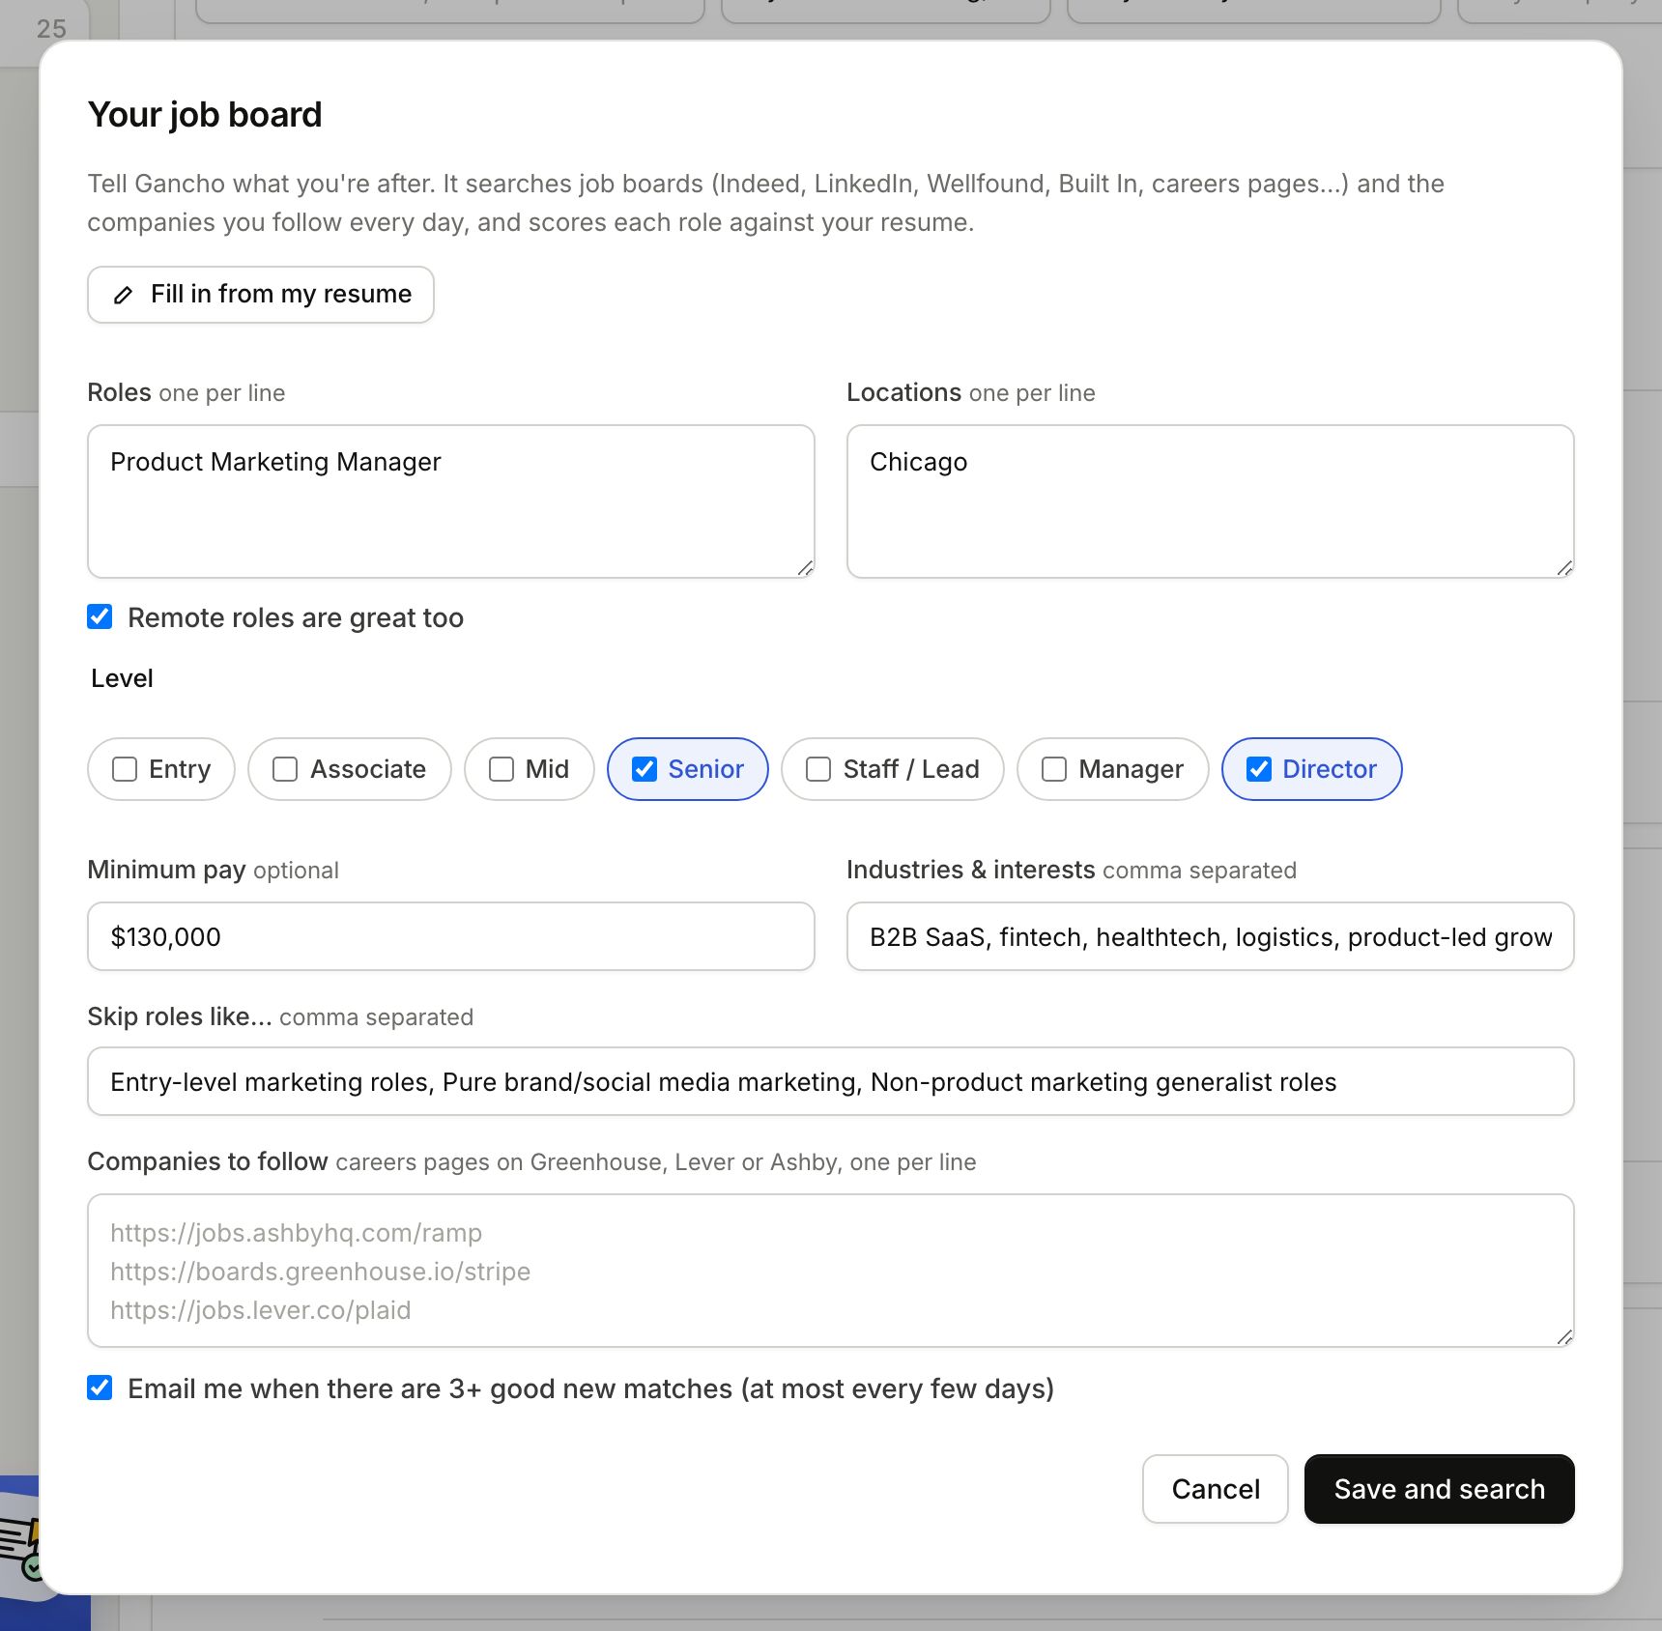Click the Companies to follow resize handle
The height and width of the screenshot is (1631, 1662).
pyautogui.click(x=1564, y=1337)
